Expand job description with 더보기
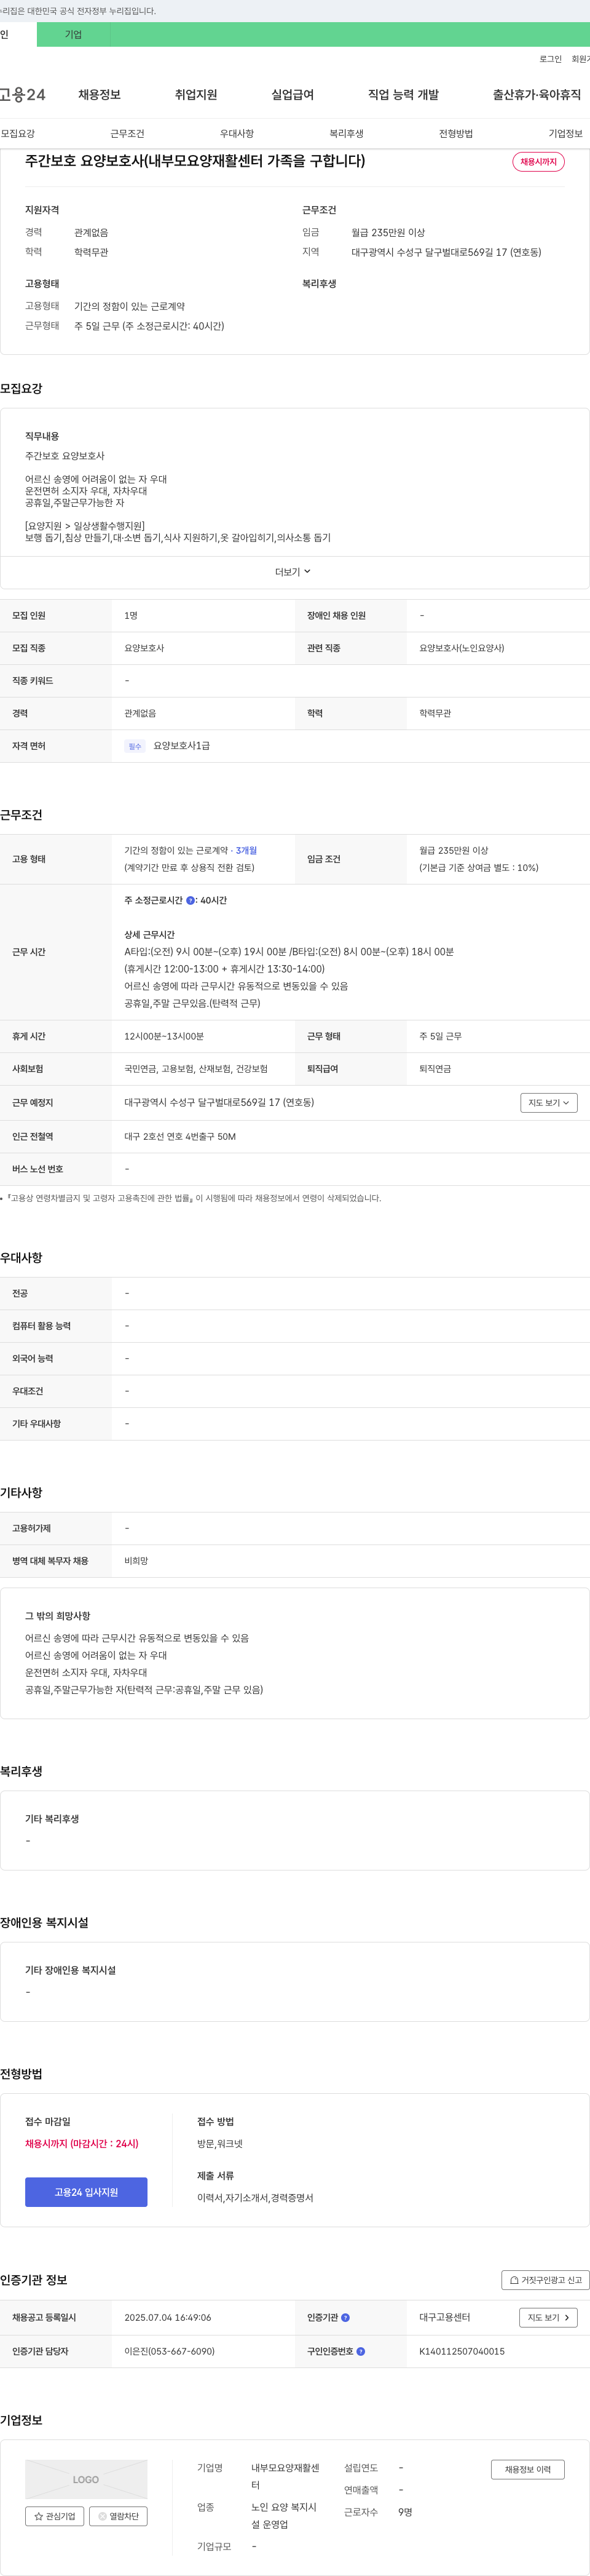This screenshot has width=590, height=2576. click(x=293, y=572)
